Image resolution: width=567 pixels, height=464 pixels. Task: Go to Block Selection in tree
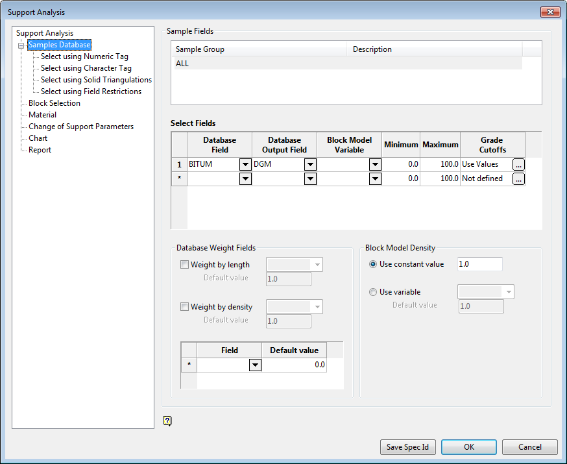54,103
